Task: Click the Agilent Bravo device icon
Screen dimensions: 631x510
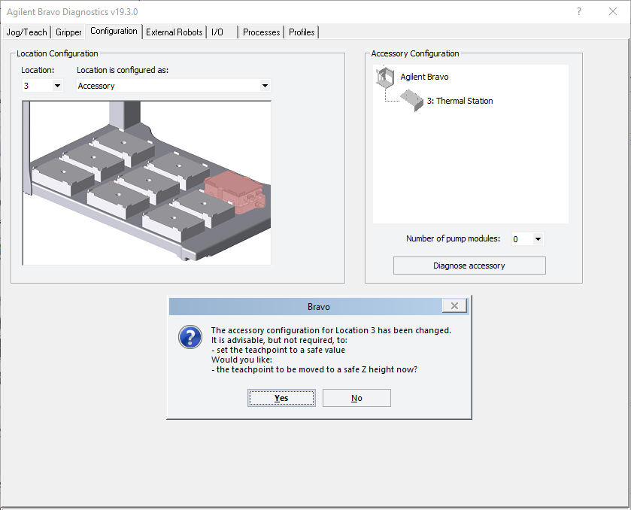Action: point(385,77)
